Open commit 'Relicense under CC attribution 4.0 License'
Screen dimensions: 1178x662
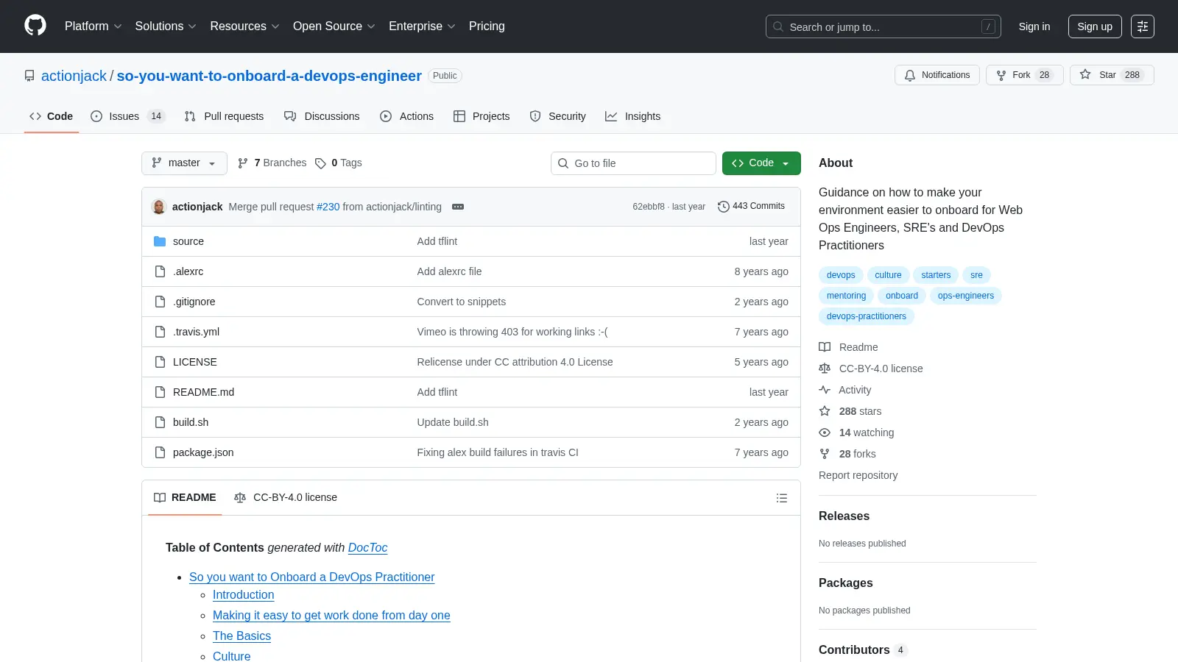tap(515, 362)
